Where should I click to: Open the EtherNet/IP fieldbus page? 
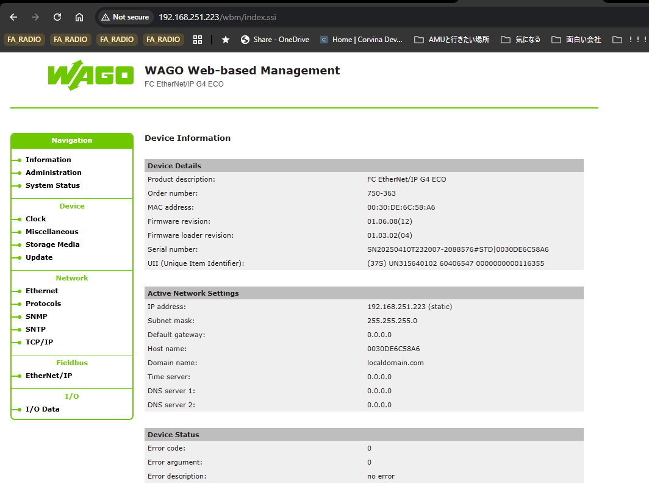[x=48, y=376]
